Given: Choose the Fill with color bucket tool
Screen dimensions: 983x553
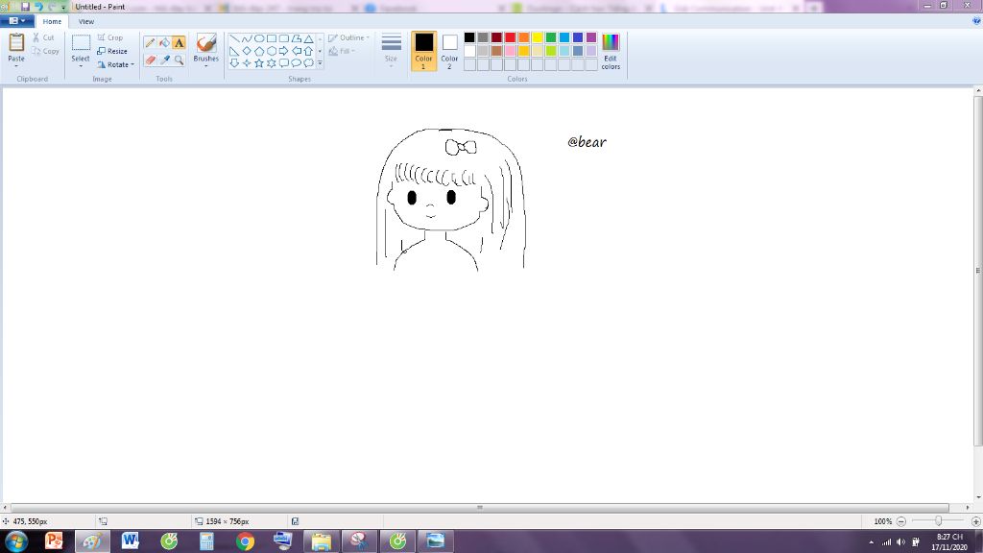Looking at the screenshot, I should [x=164, y=43].
